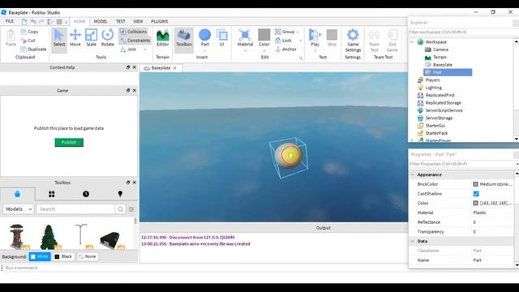Open the Toolbox recent clock tab

click(x=86, y=194)
